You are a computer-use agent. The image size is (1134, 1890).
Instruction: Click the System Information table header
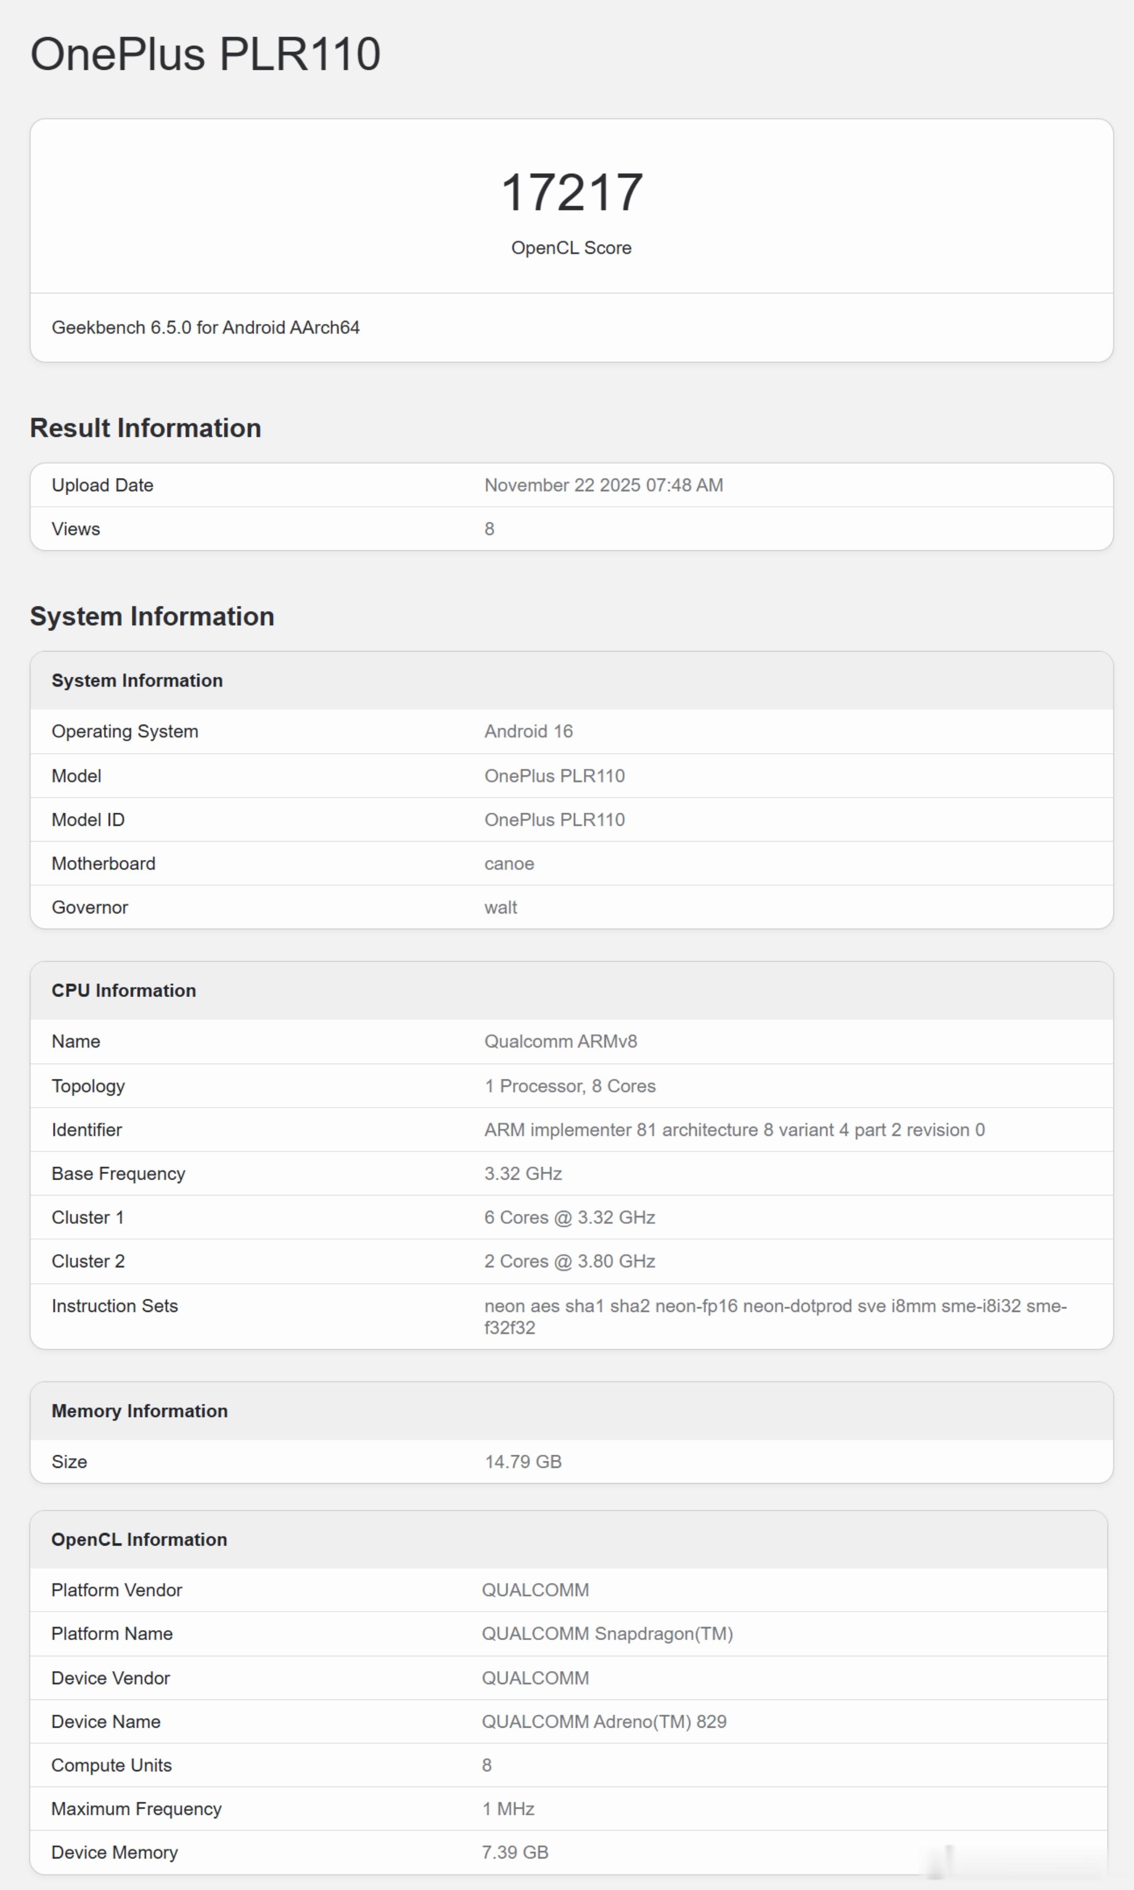coord(137,680)
